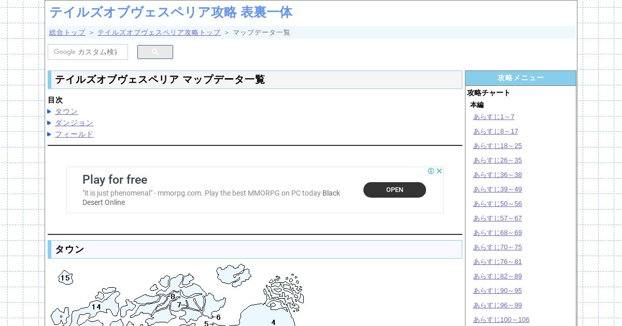Click the blue arrow bullet beside タウン
The width and height of the screenshot is (622, 326).
(x=49, y=111)
